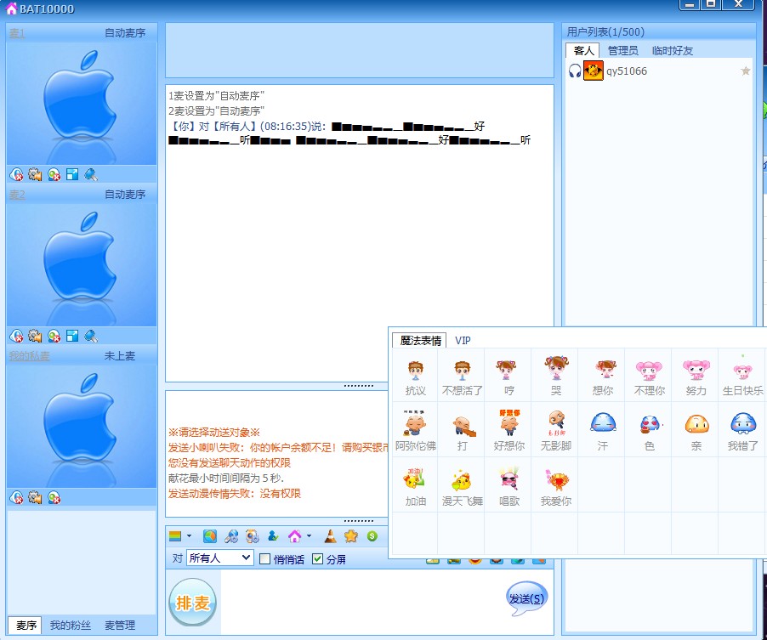Click the block-user icon under 麦1 video
This screenshot has width=767, height=640.
pos(54,174)
